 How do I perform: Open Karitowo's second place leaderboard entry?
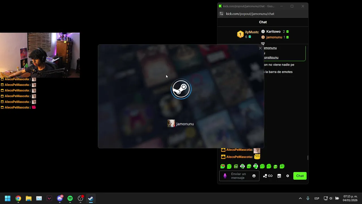(x=275, y=31)
